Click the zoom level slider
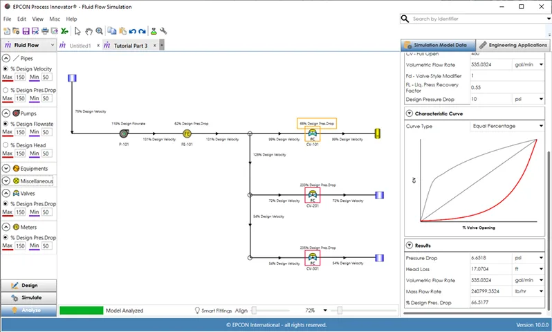Screen dimensions: 552x332 click(x=360, y=311)
